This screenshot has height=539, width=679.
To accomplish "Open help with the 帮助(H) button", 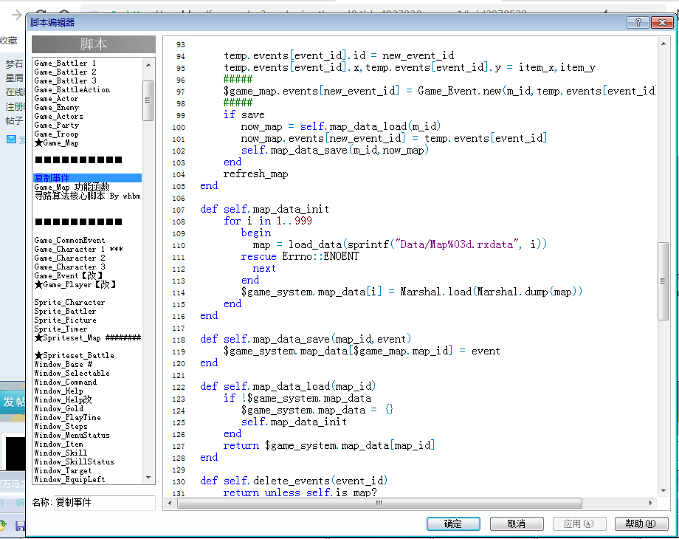I will (641, 523).
